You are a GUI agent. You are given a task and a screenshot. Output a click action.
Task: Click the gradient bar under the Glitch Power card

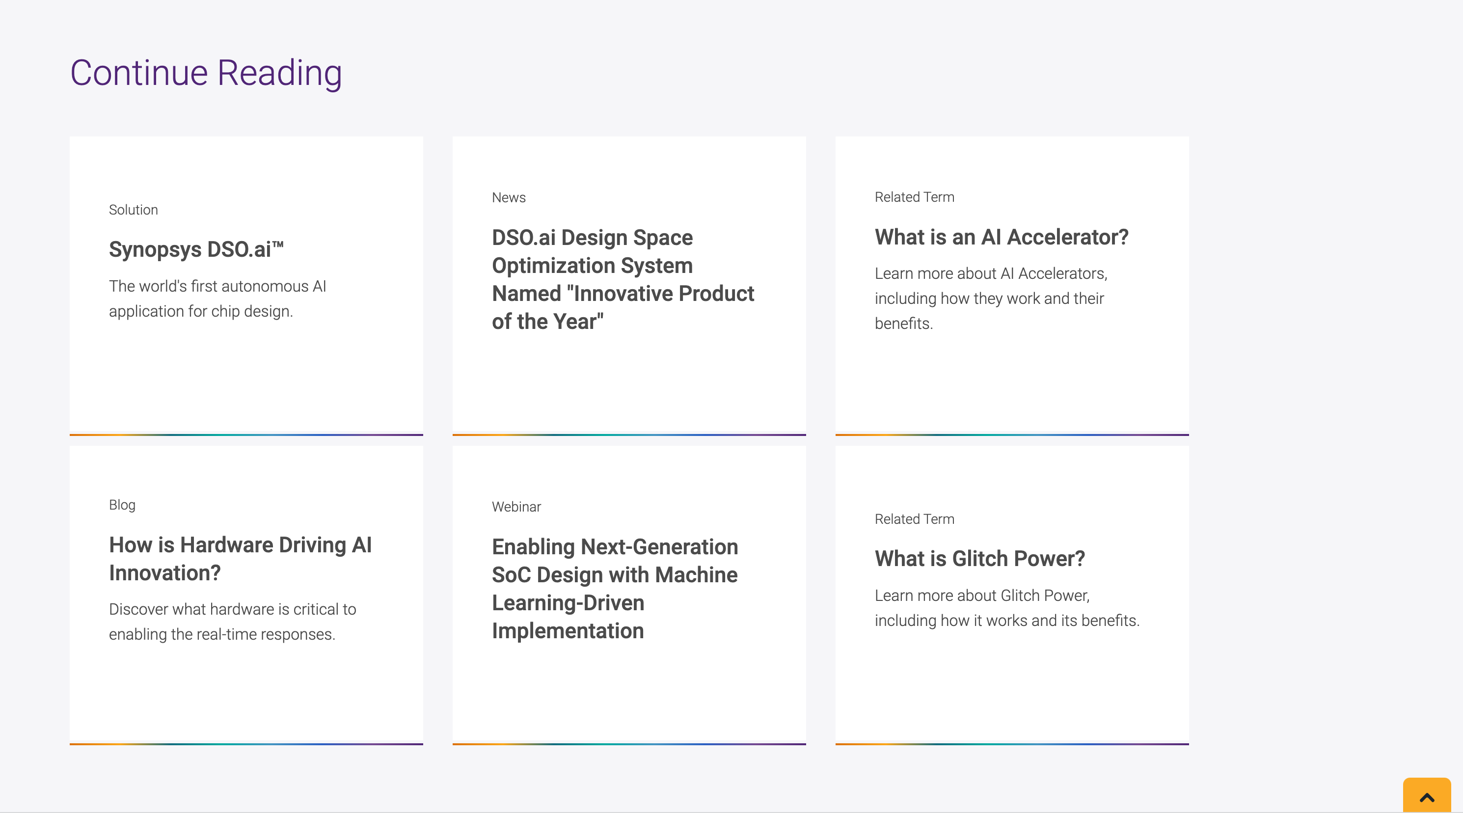(1011, 744)
